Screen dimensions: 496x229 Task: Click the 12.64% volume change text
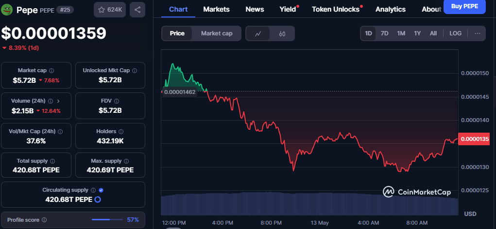click(51, 111)
